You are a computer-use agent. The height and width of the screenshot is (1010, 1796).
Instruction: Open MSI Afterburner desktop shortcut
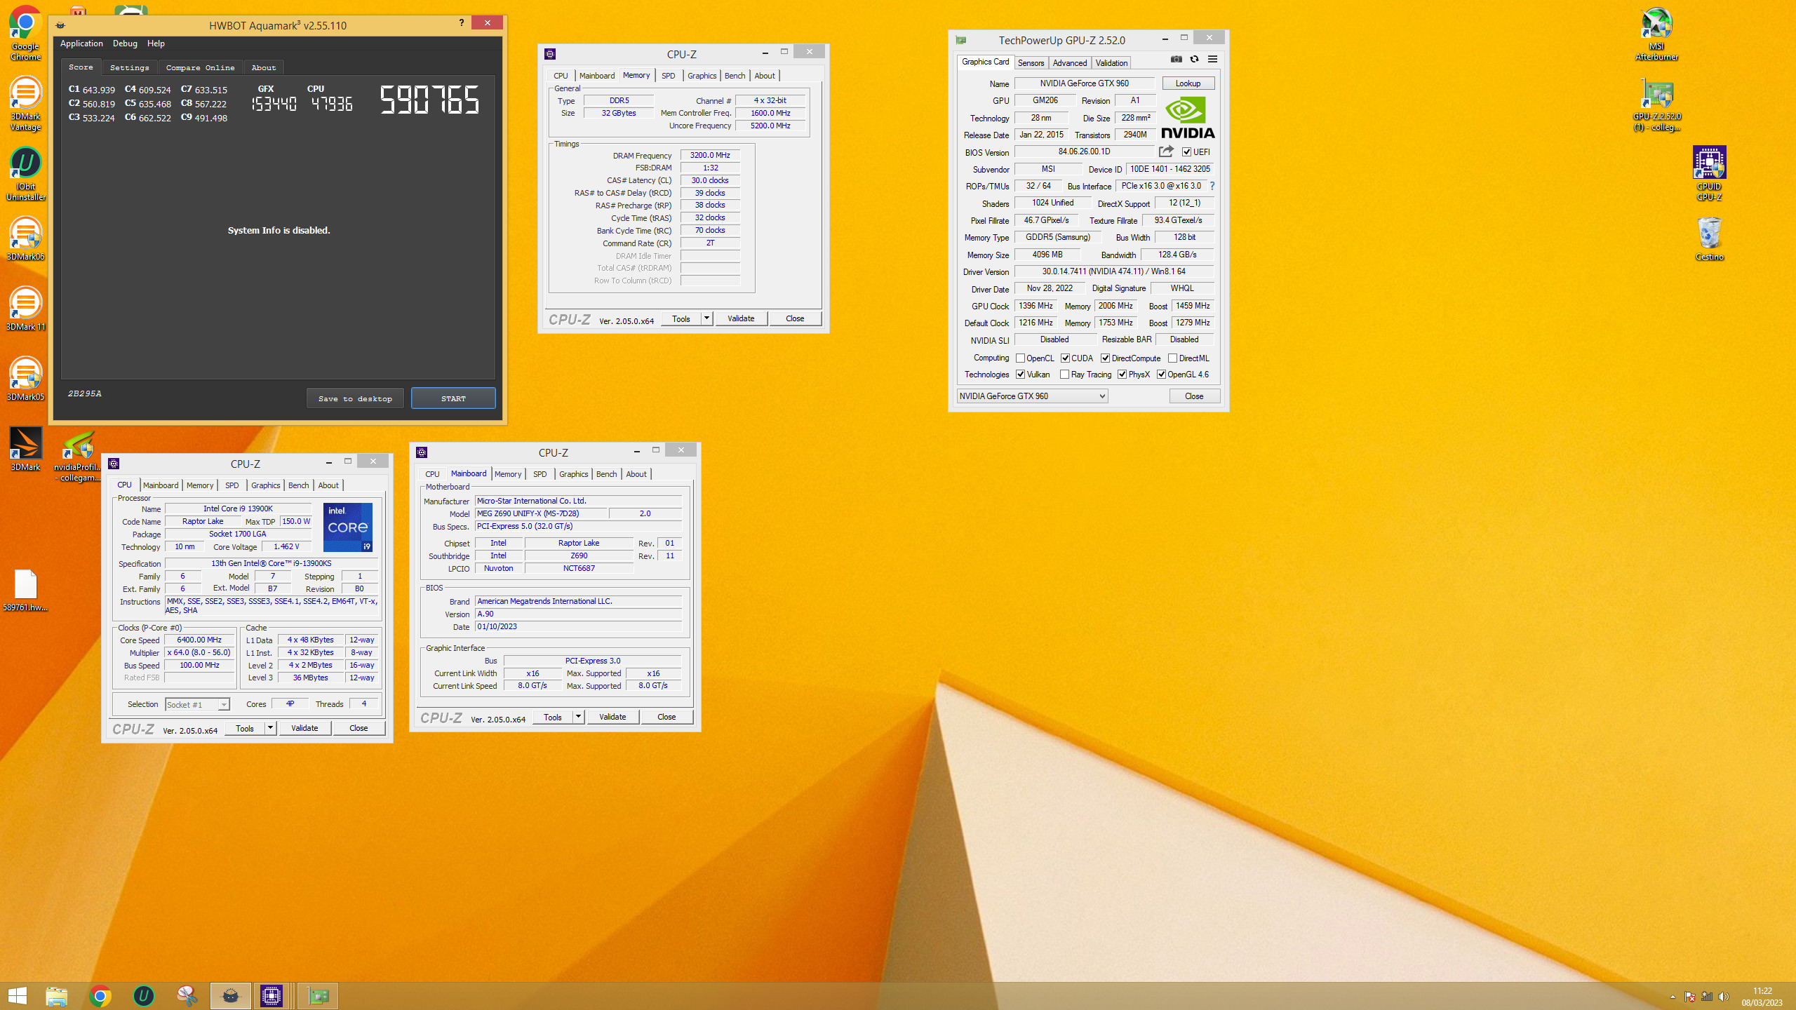pos(1656,33)
